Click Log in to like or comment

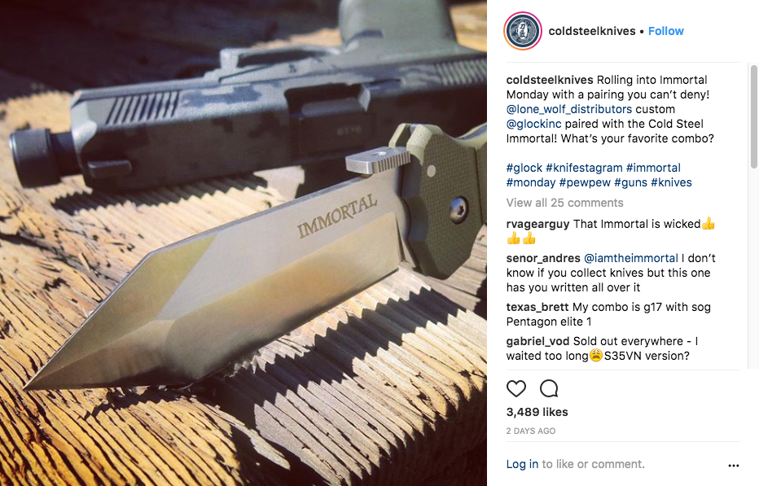[x=522, y=464]
